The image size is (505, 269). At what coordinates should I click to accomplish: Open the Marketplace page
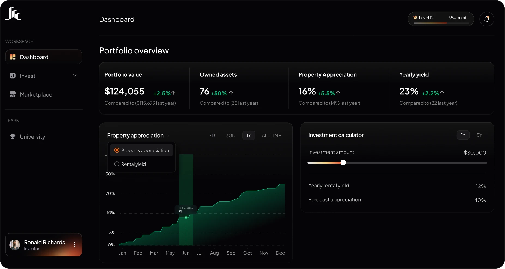tap(36, 94)
